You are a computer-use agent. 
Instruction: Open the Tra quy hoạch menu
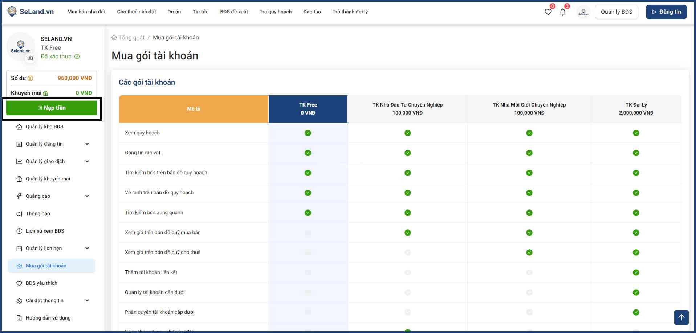point(275,12)
